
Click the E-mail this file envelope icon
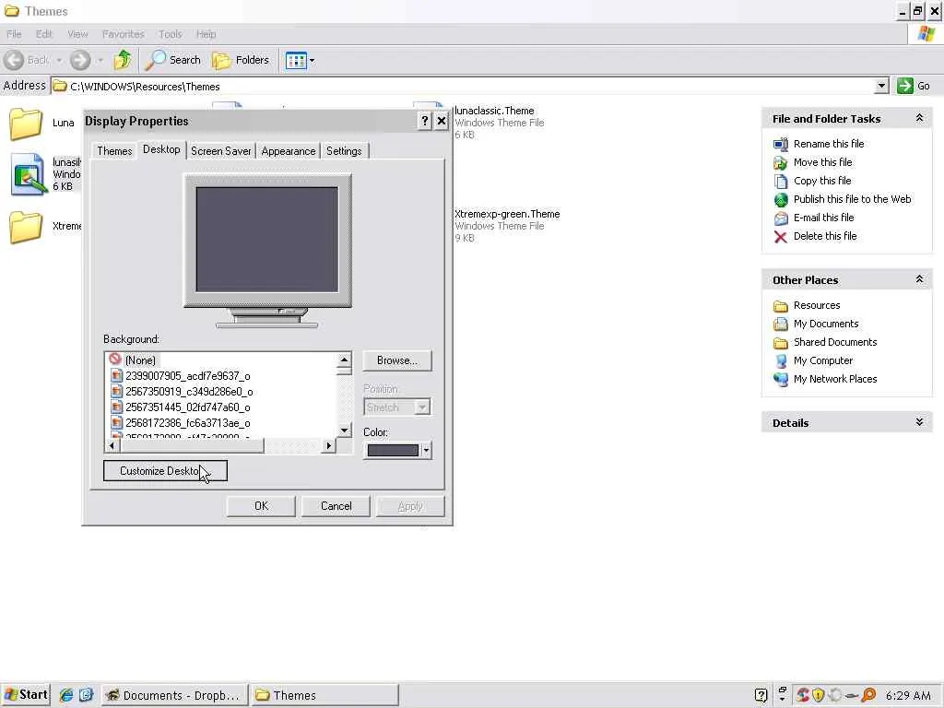tap(780, 218)
